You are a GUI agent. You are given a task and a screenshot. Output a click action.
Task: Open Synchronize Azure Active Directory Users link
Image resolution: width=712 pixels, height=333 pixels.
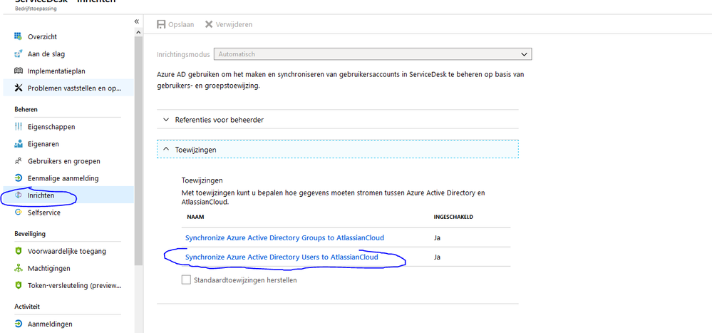click(282, 257)
